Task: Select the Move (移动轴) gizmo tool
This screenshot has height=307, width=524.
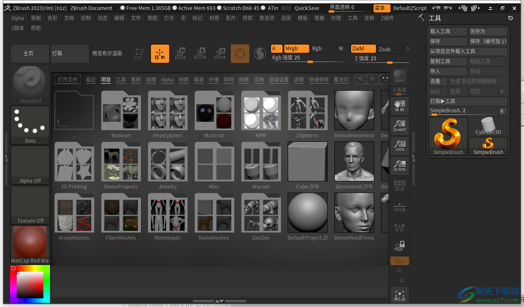Action: point(180,54)
